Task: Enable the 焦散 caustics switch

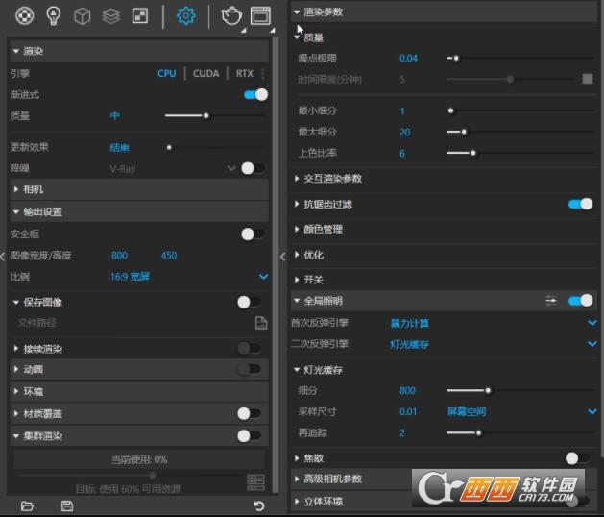Action: [577, 458]
